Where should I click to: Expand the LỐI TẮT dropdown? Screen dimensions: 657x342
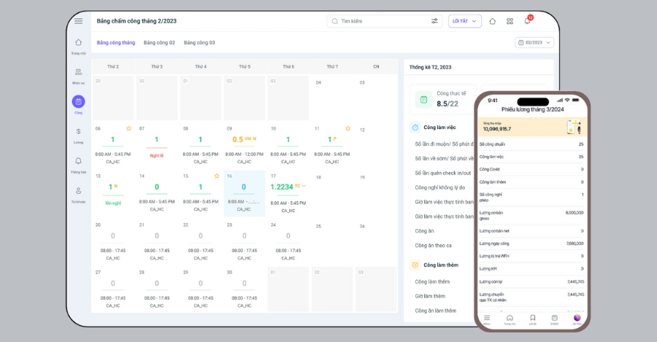tap(464, 21)
